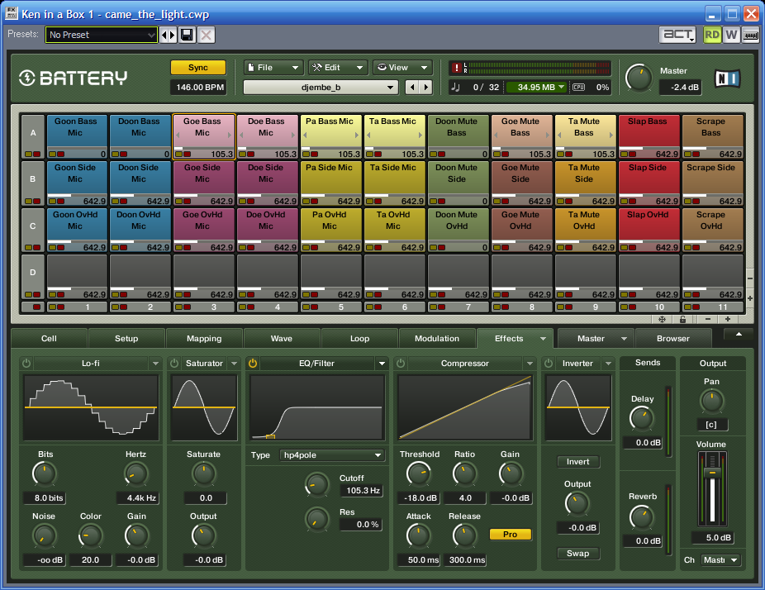Toggle the compressor Pro mode button
Image resolution: width=765 pixels, height=590 pixels.
coord(511,535)
